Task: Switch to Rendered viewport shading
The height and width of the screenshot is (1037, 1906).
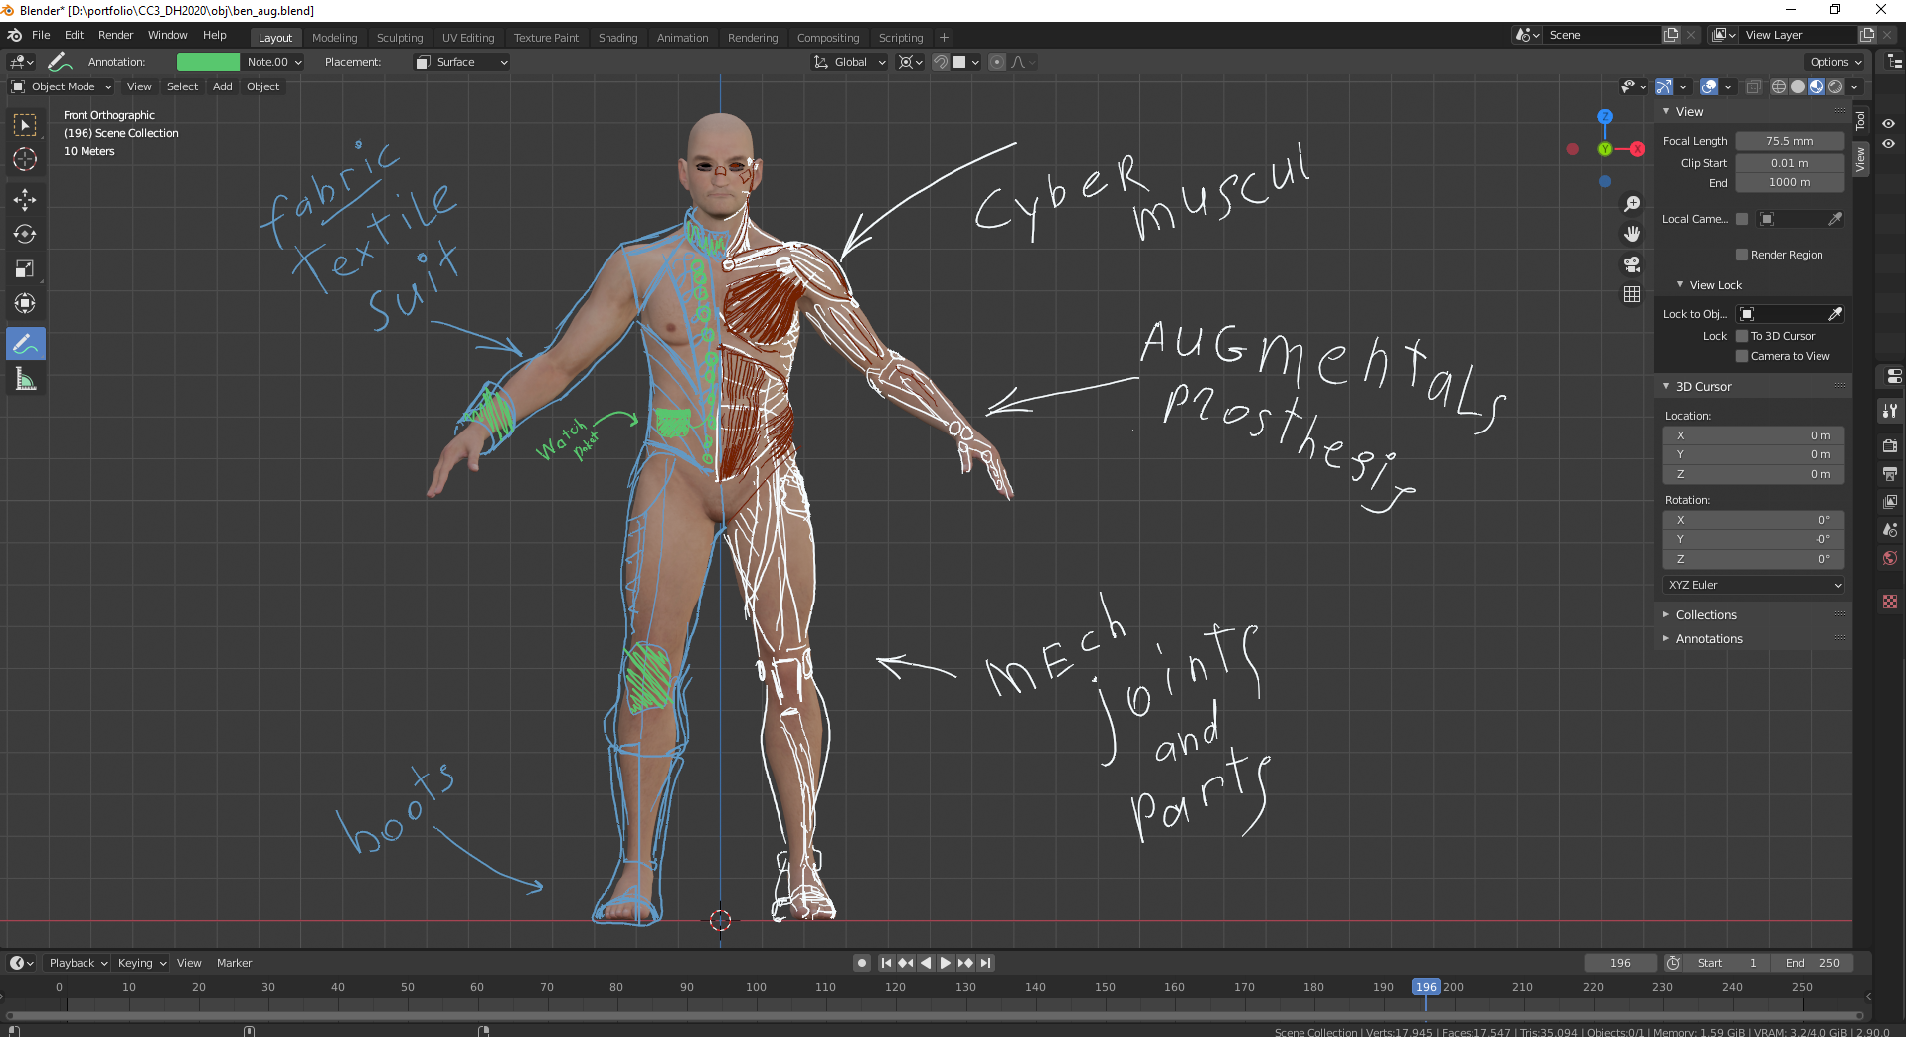Action: coord(1835,86)
